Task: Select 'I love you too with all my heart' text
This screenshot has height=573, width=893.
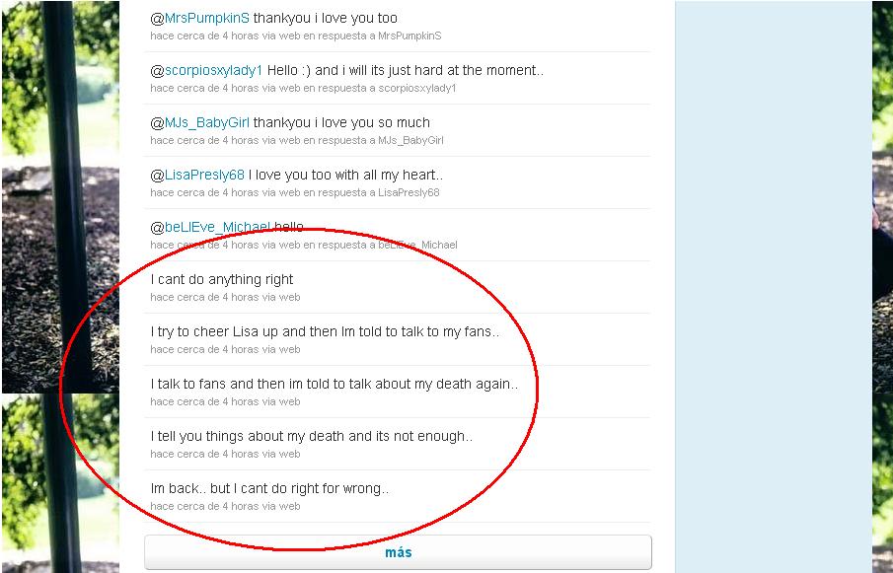Action: click(x=345, y=176)
